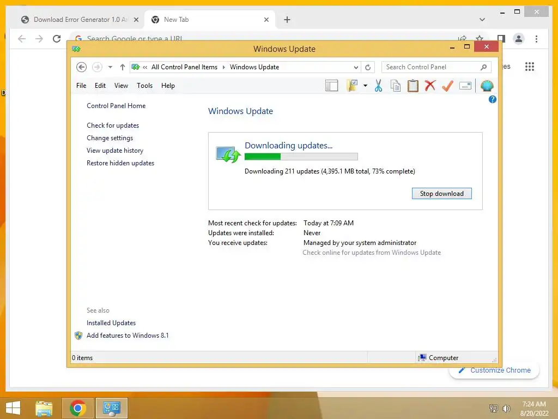Click Check online for updates link
Image resolution: width=558 pixels, height=419 pixels.
(372, 253)
